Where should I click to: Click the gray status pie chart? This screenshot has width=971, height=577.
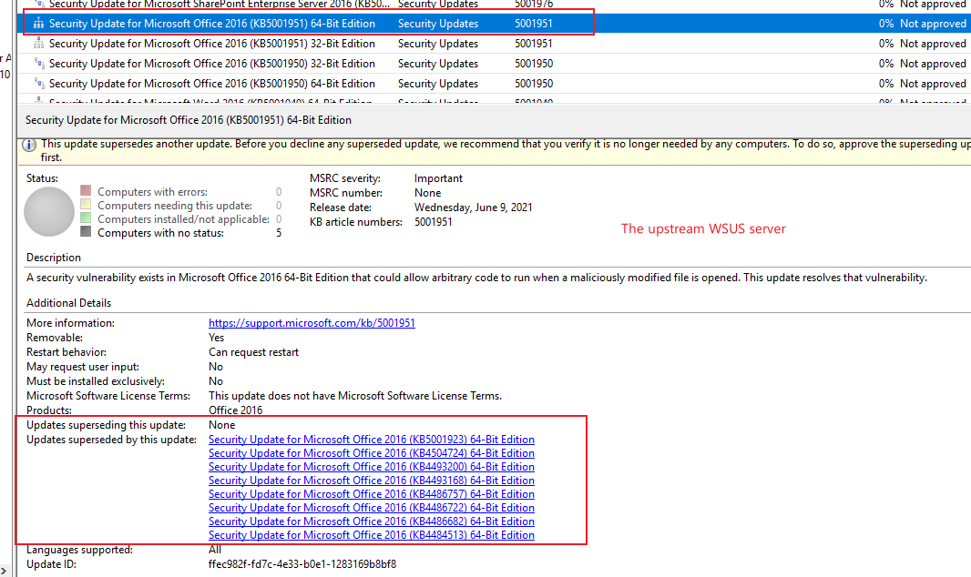point(48,211)
